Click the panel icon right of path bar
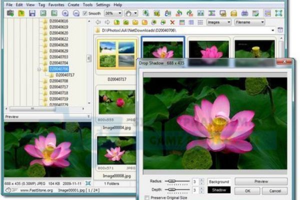The image size is (300, 200). coord(280,30)
